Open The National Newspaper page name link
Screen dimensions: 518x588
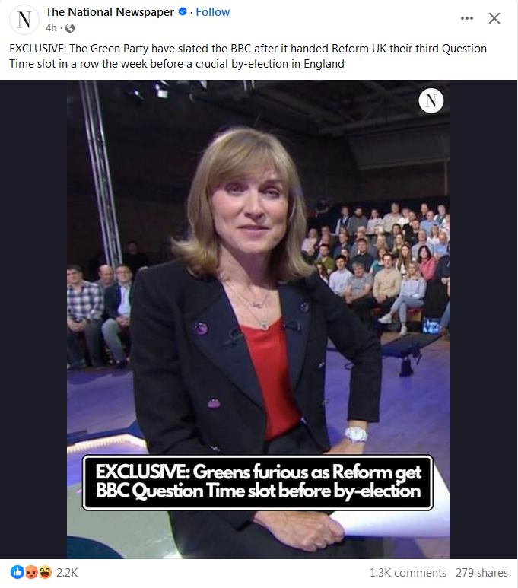(x=110, y=12)
